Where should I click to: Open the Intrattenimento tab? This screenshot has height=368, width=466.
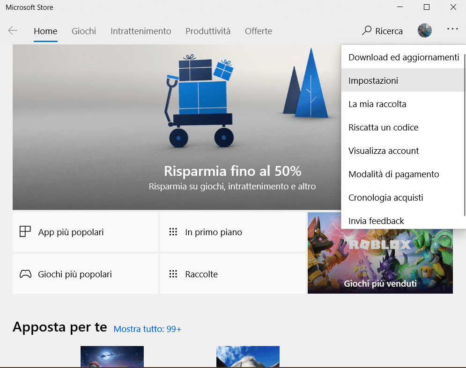tap(141, 31)
